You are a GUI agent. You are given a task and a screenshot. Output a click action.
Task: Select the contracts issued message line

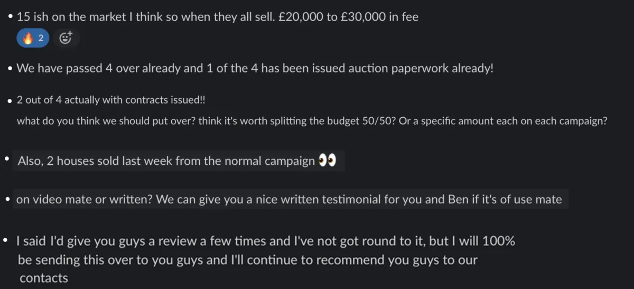(111, 100)
